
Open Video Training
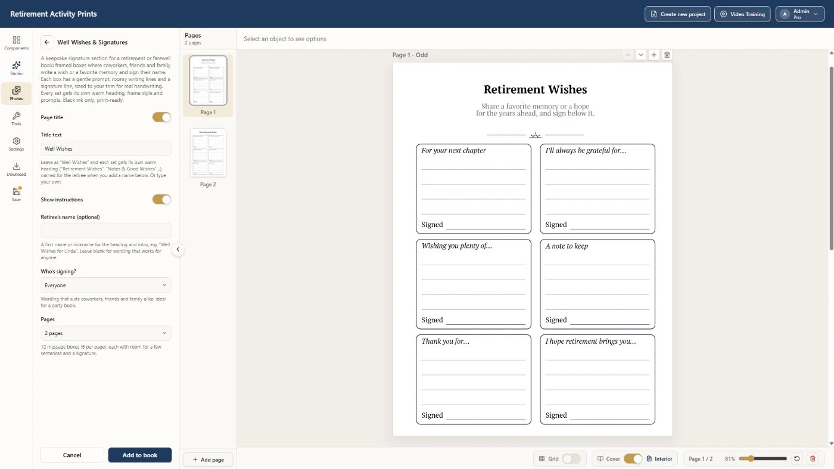click(742, 14)
